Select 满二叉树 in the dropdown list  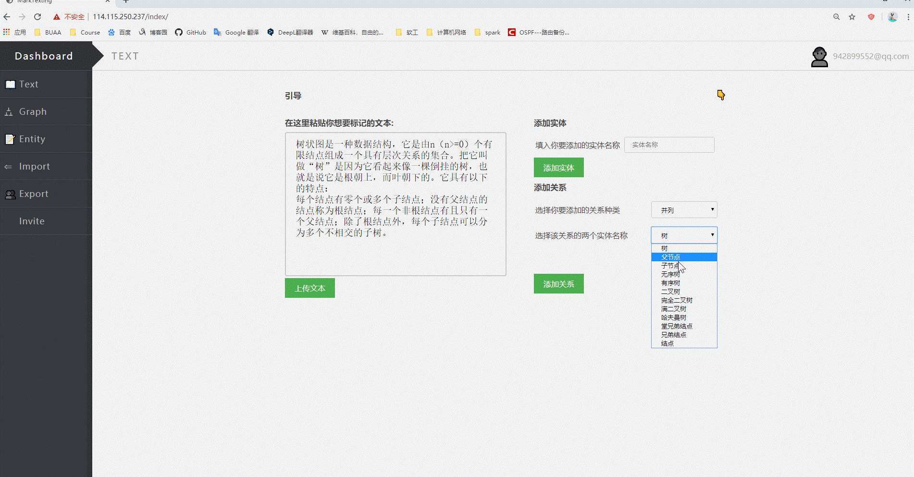(684, 309)
